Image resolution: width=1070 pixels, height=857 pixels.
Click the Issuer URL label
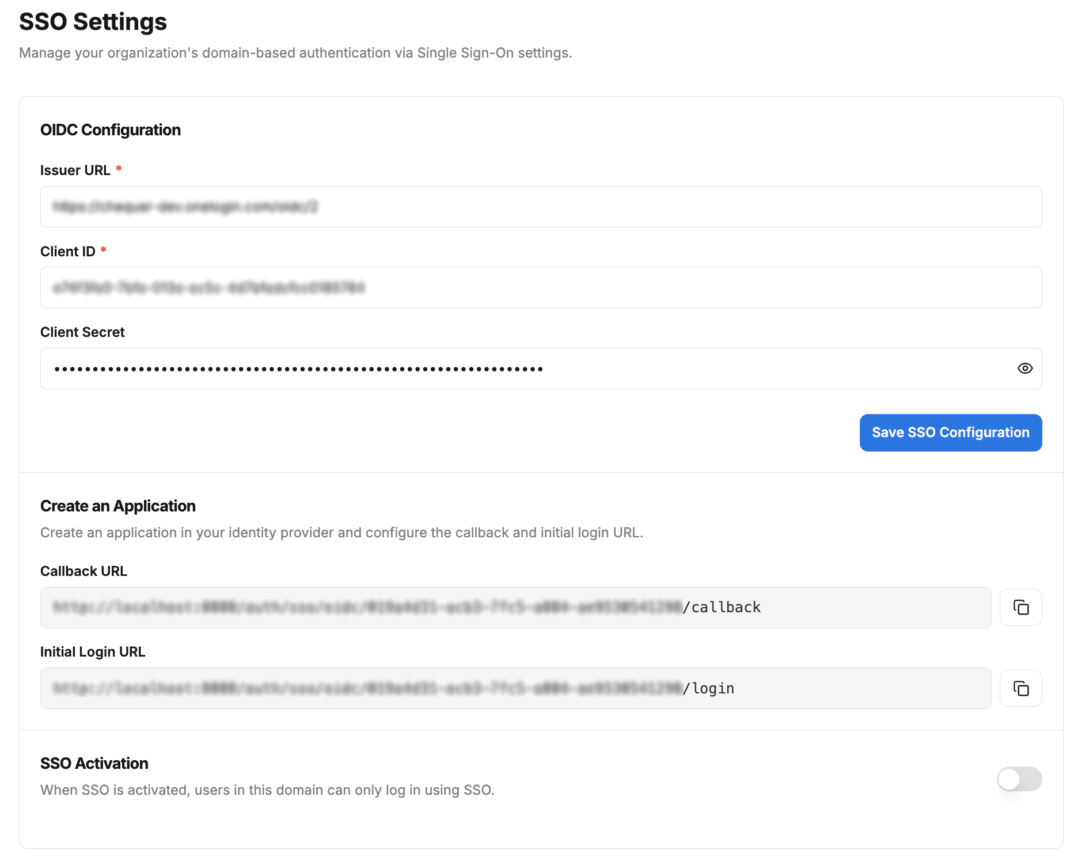[75, 170]
